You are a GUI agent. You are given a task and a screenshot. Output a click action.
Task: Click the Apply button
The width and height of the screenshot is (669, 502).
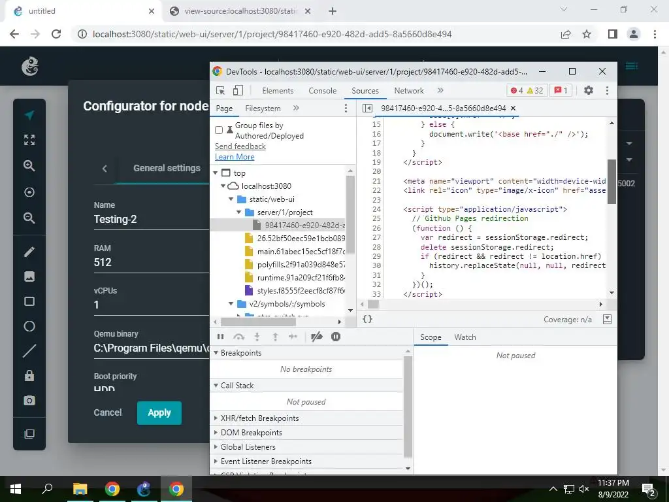159,413
